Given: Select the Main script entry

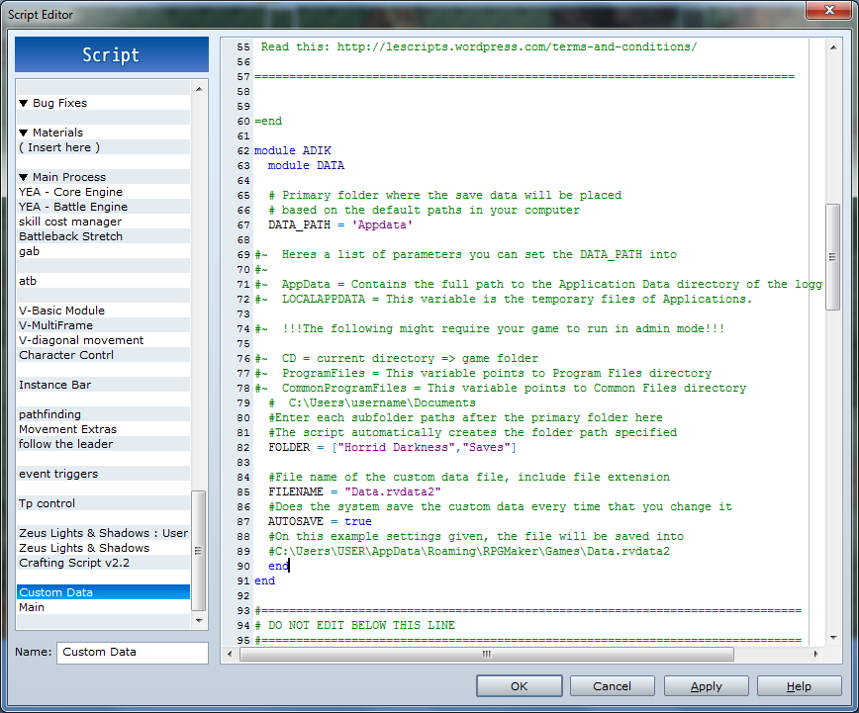Looking at the screenshot, I should [104, 607].
